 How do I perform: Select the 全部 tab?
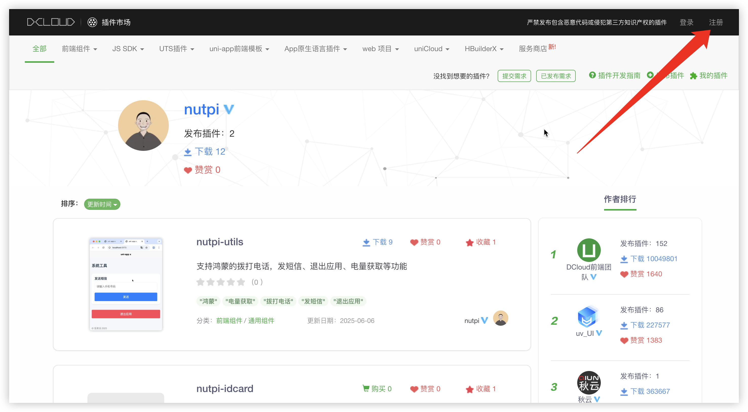[40, 49]
